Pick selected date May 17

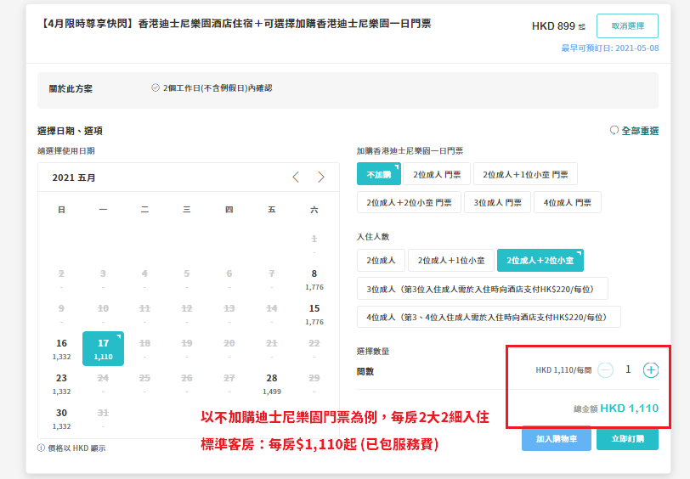103,349
